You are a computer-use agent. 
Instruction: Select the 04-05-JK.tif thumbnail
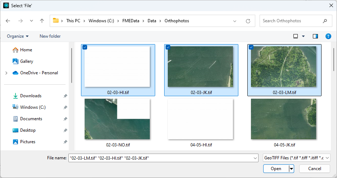(x=283, y=119)
